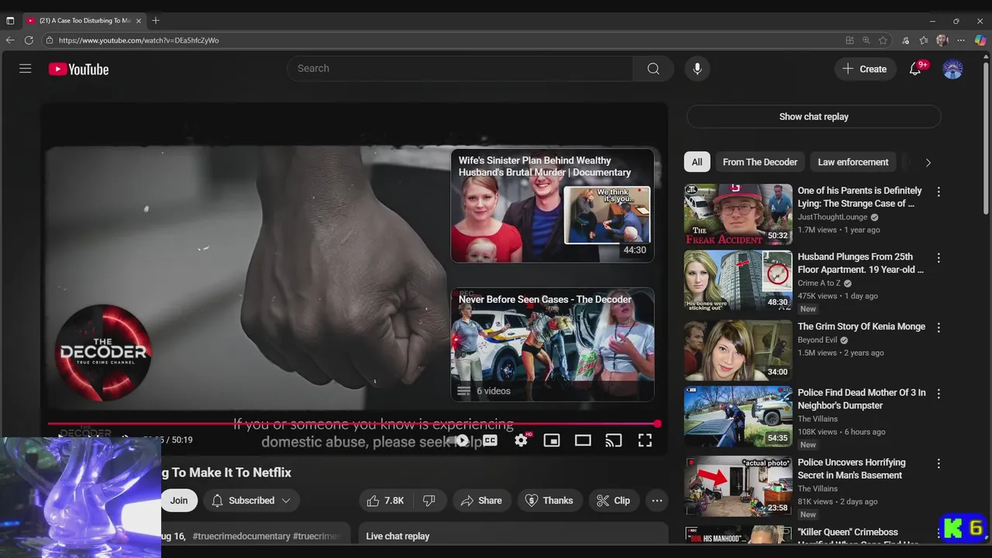Open options for 'Grim Story Of Kenia Monge'
992x558 pixels.
click(939, 328)
